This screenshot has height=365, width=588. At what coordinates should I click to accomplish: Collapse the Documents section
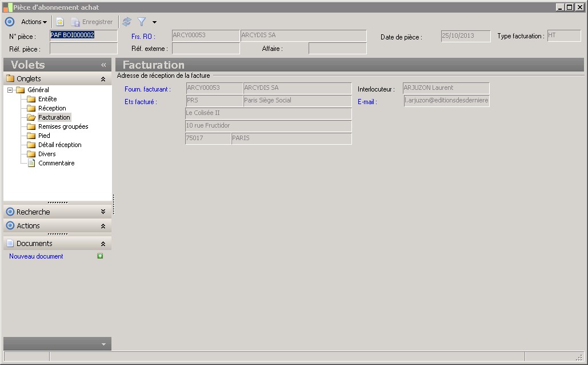[103, 244]
